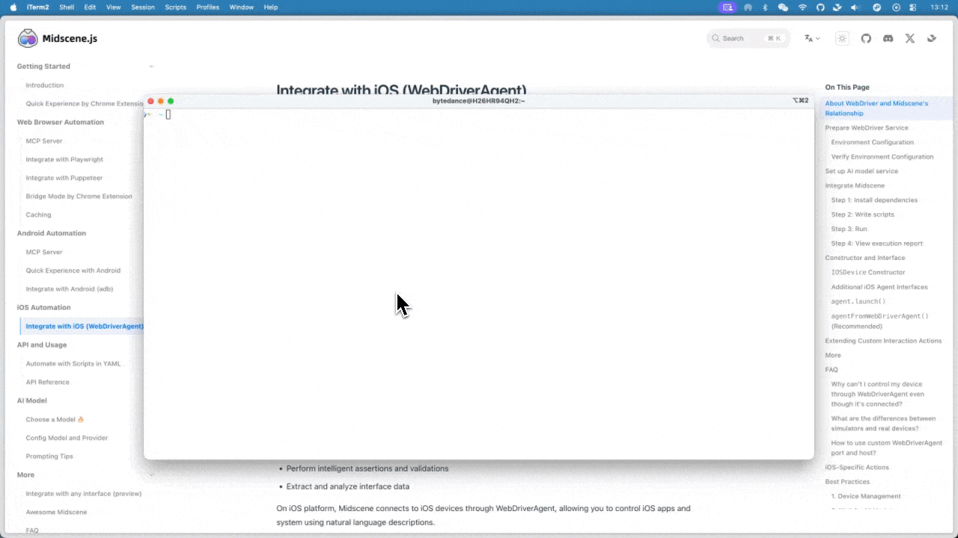Open Integrate with any interface (preview)
This screenshot has height=538, width=958.
click(x=83, y=493)
